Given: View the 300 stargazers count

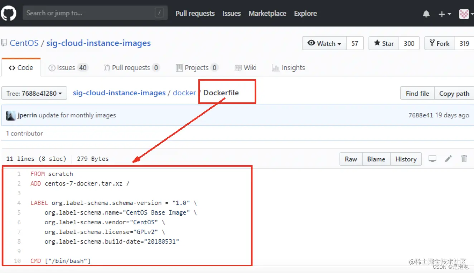Looking at the screenshot, I should 409,43.
